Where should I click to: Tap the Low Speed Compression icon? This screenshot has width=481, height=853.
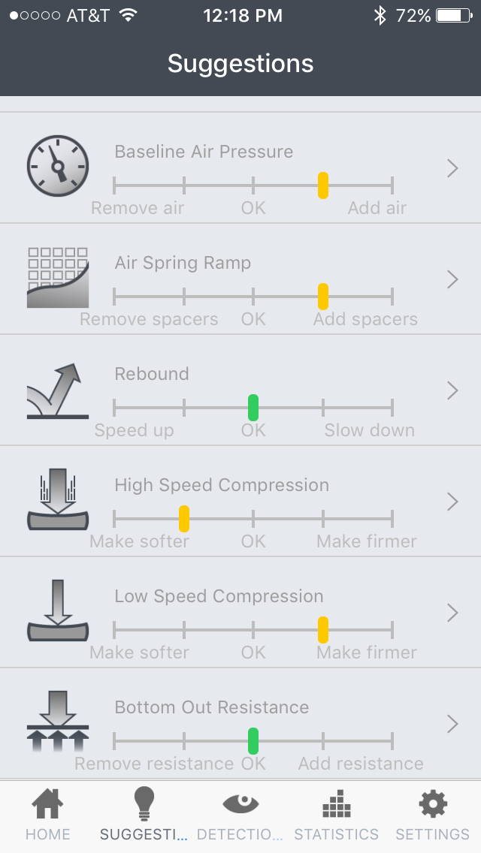click(58, 611)
